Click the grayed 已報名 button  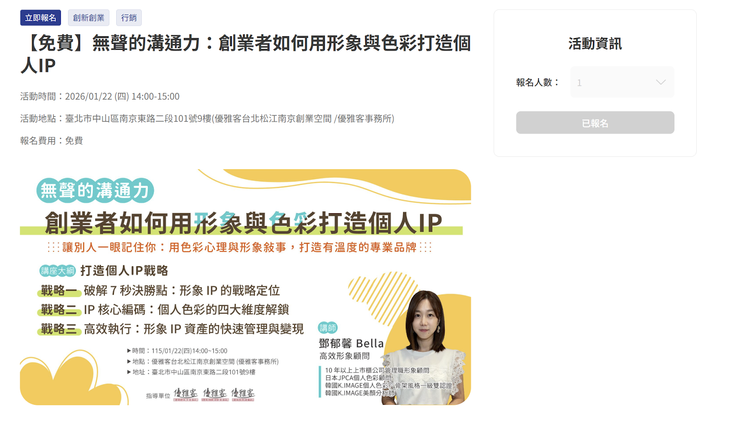tap(595, 123)
